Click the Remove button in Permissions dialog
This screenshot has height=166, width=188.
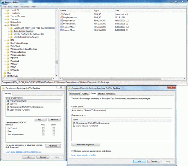click(x=55, y=120)
